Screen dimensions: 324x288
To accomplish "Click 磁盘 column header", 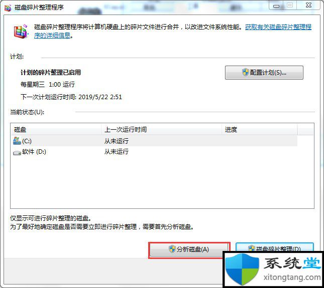I will (56, 129).
